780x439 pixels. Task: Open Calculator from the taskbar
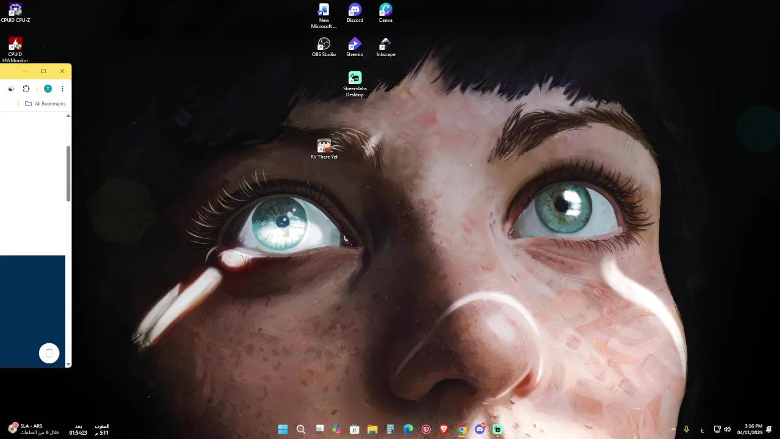click(x=391, y=429)
